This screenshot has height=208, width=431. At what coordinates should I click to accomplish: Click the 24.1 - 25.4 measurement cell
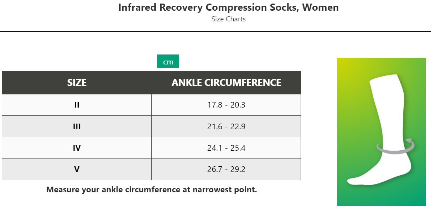click(x=226, y=148)
